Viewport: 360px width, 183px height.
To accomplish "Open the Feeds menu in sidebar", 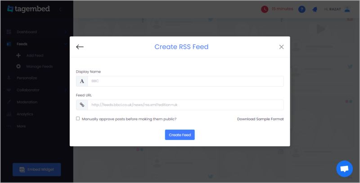I will pos(22,44).
